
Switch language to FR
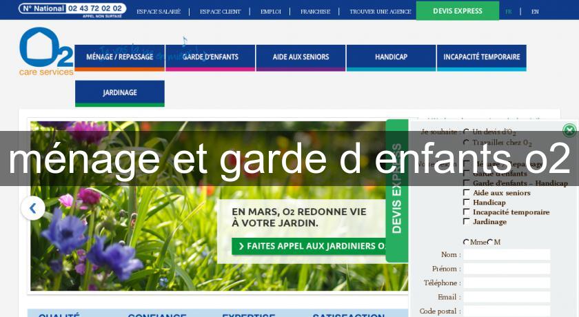[509, 12]
